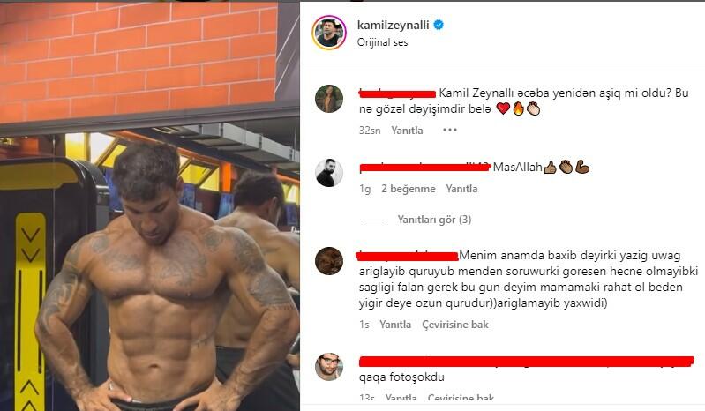705x411 pixels.
Task: Expand 'Yanıtları gör (3)' replies
Action: click(x=434, y=220)
